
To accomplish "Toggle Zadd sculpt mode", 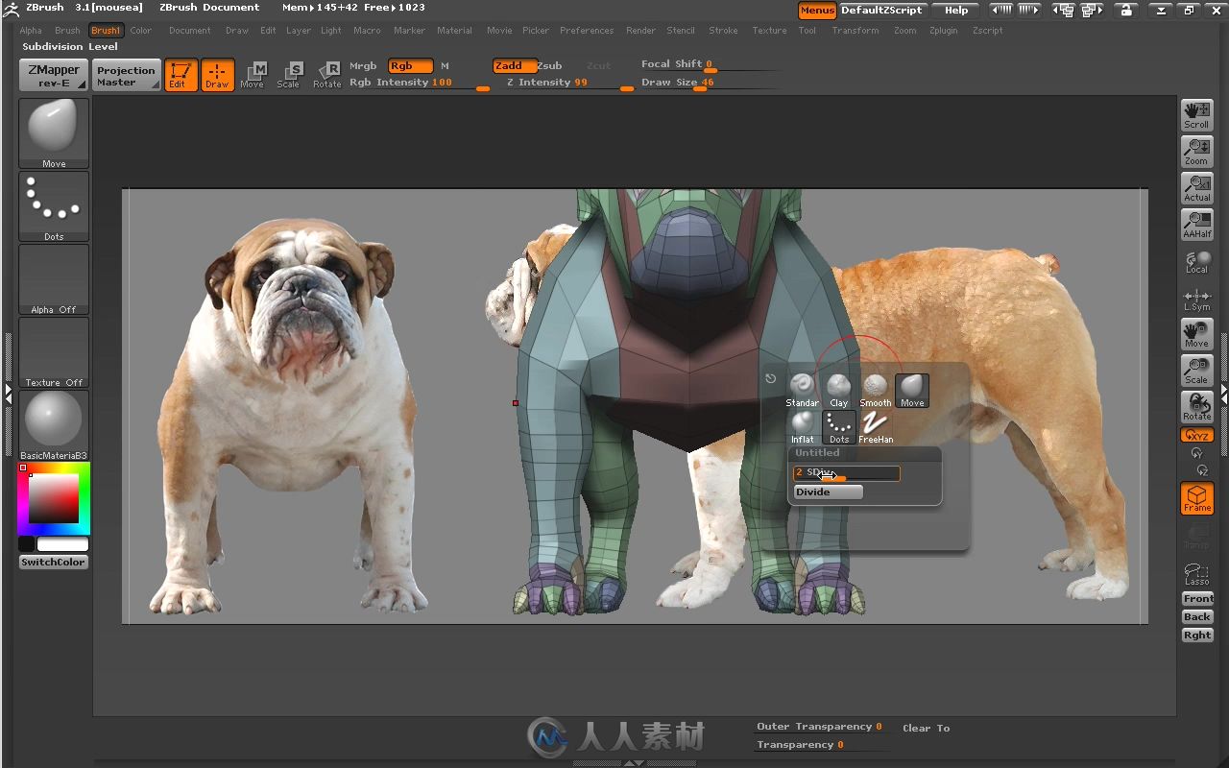I will point(513,65).
